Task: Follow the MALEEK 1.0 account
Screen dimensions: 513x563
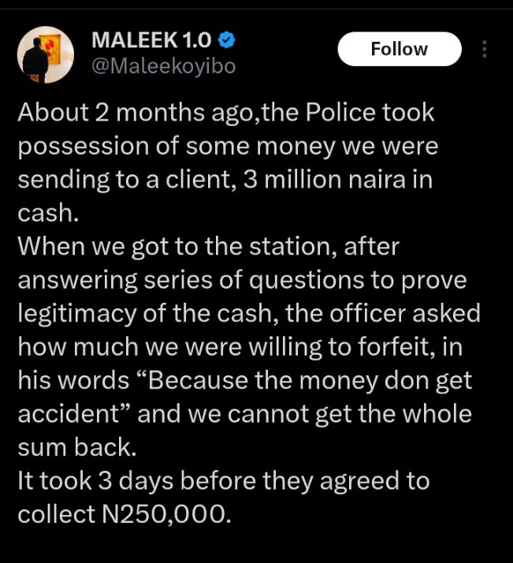Action: point(400,49)
